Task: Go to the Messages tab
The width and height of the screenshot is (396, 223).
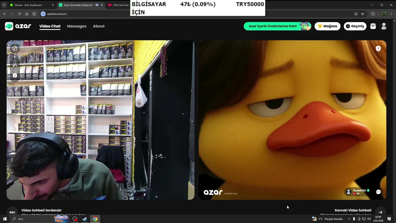Action: 77,26
